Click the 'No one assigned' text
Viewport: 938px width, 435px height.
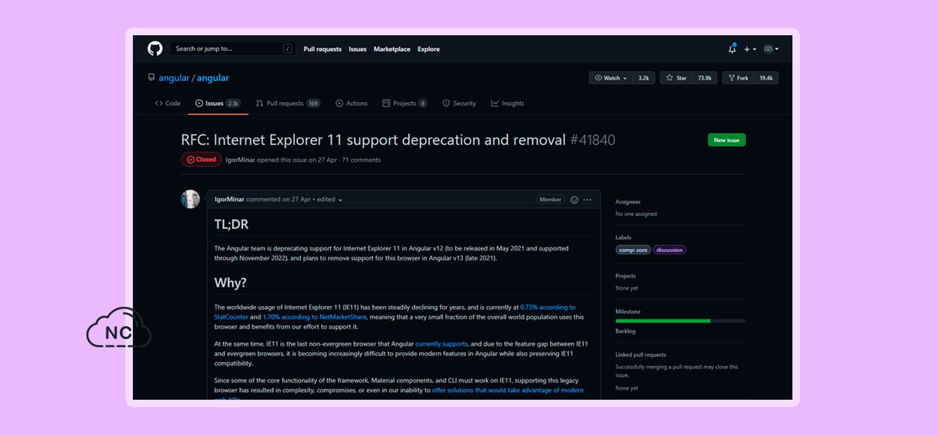pyautogui.click(x=636, y=214)
